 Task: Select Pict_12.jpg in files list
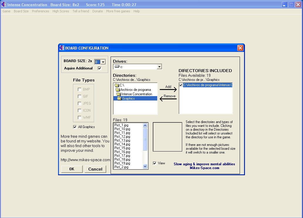click(x=122, y=137)
